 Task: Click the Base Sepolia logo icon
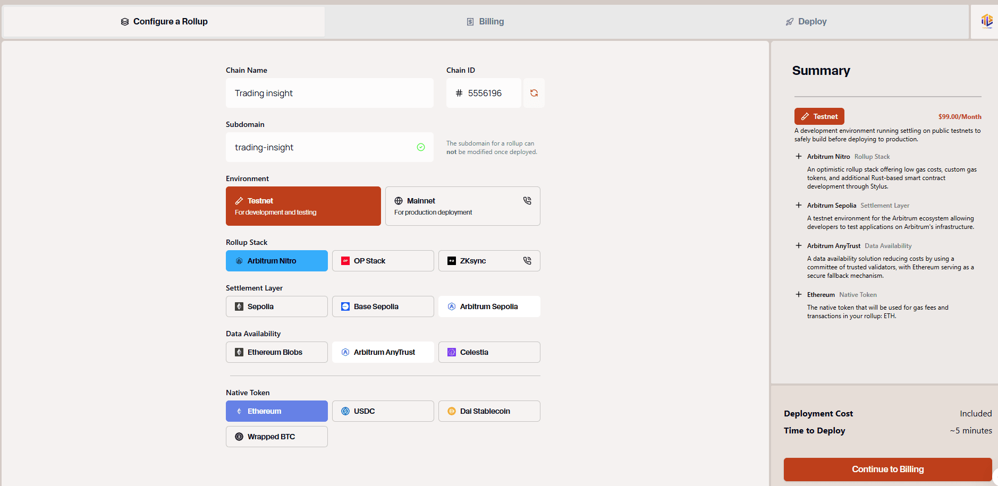[x=345, y=306]
